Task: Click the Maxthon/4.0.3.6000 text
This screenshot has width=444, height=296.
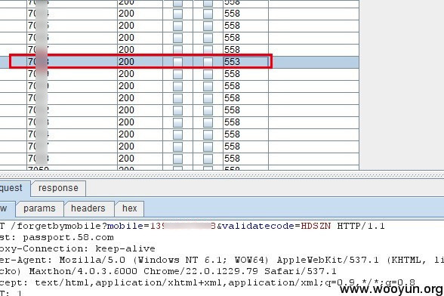Action: pyautogui.click(x=83, y=271)
